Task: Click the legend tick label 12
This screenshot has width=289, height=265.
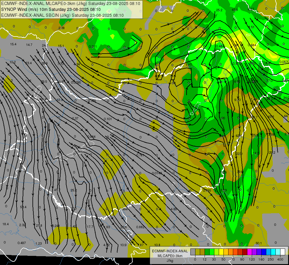Action: coord(204,259)
